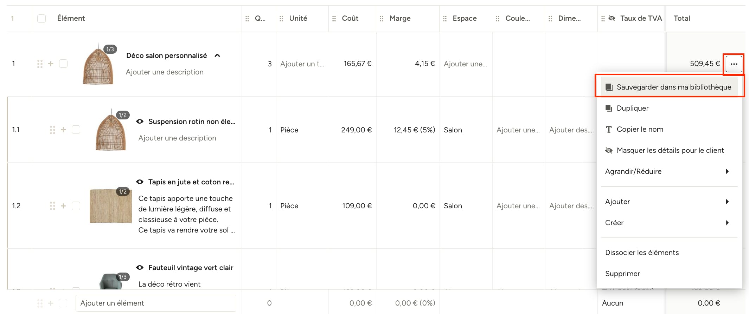The width and height of the screenshot is (749, 314).
Task: Click the Dupliquer icon in the menu
Action: click(609, 108)
